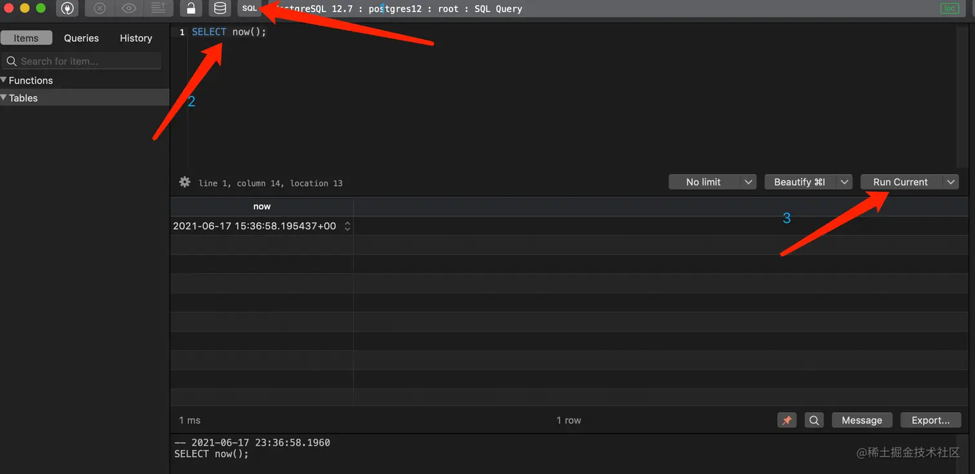Click the 1 ms execution time label

(190, 420)
